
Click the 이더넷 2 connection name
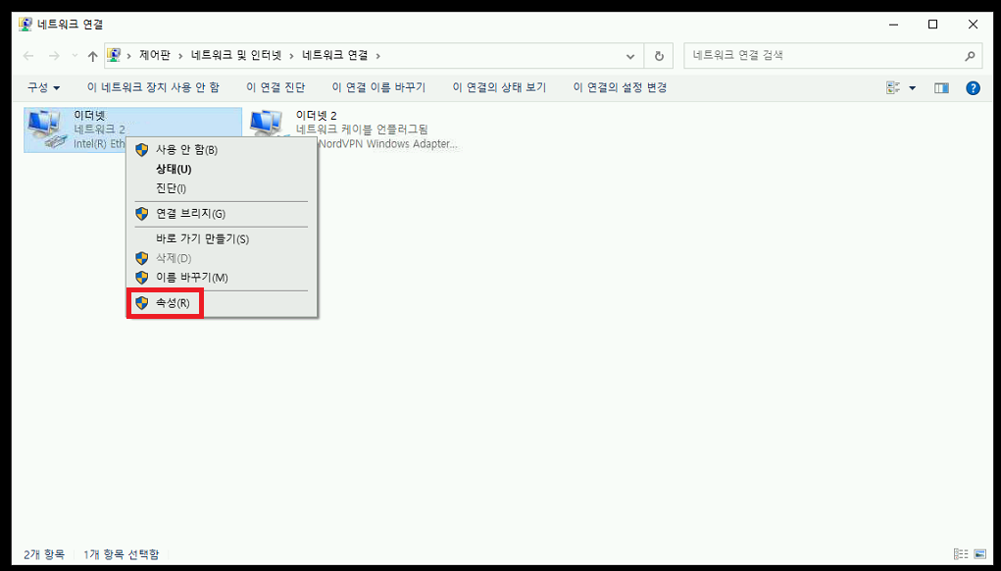click(316, 116)
